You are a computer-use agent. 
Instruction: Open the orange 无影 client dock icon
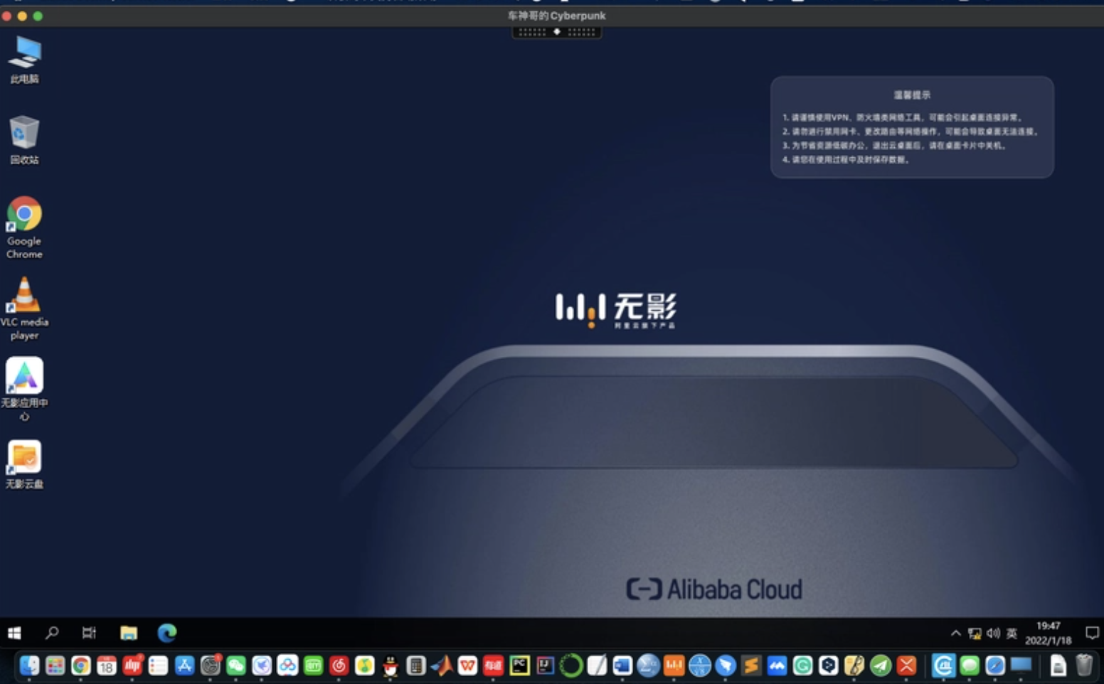tap(674, 666)
